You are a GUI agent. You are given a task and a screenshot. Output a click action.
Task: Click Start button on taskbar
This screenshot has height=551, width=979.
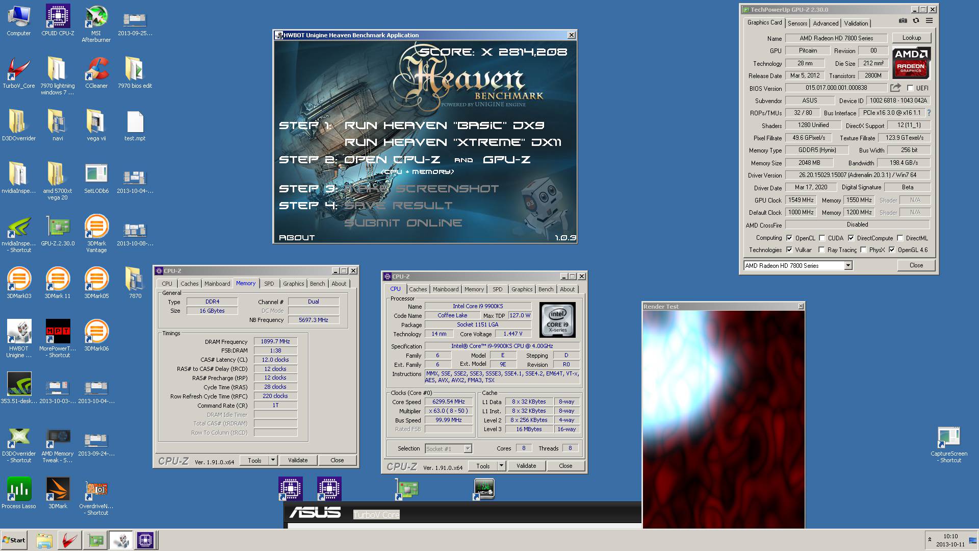click(14, 540)
